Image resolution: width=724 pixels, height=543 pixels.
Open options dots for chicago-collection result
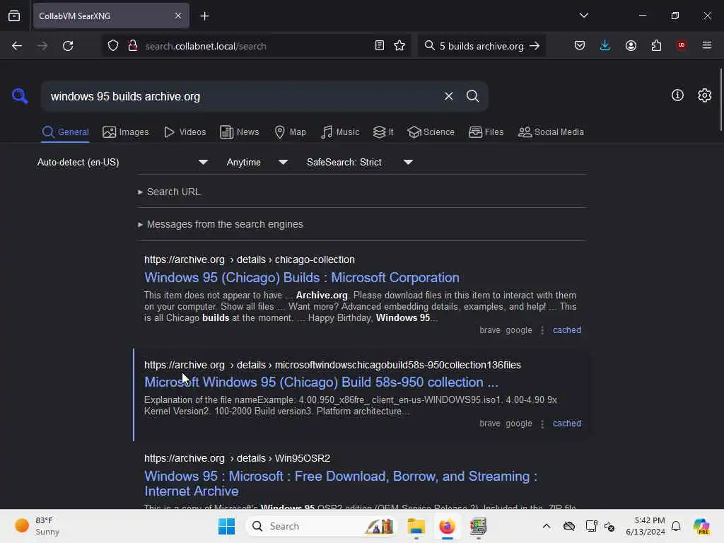click(542, 330)
